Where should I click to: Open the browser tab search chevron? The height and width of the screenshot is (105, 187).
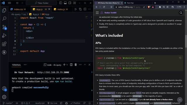pyautogui.click(x=167, y=2)
